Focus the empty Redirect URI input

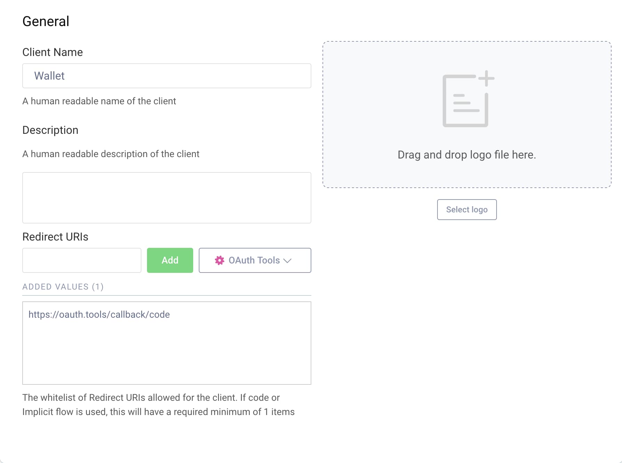(81, 260)
